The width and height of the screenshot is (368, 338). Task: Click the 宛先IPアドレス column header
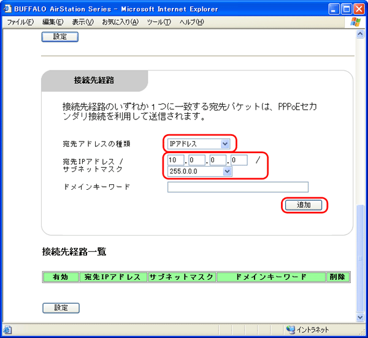(x=113, y=277)
